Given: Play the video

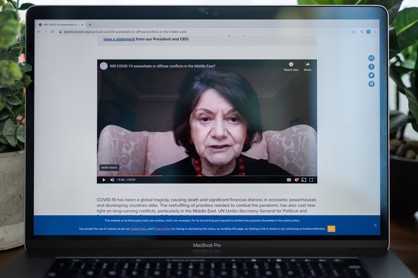Looking at the screenshot, I should click(x=104, y=180).
